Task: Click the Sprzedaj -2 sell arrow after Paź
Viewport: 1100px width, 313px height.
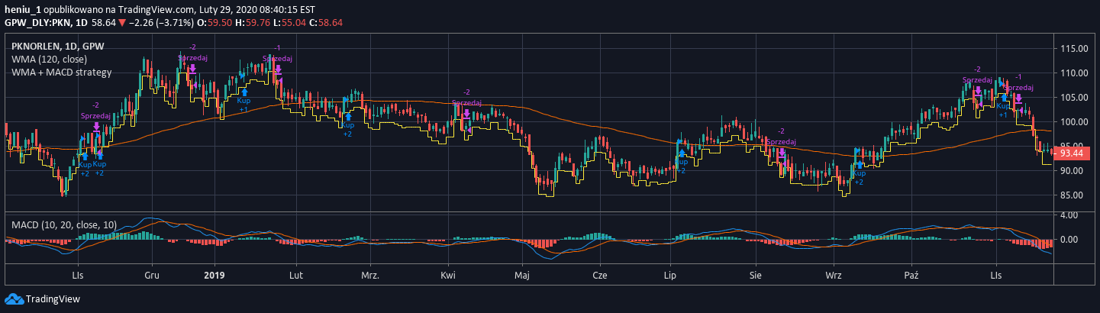Action: (x=977, y=91)
